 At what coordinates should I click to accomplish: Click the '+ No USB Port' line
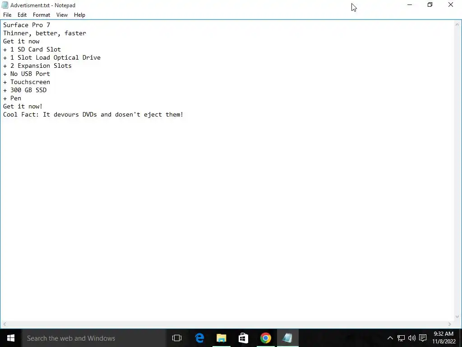[27, 74]
